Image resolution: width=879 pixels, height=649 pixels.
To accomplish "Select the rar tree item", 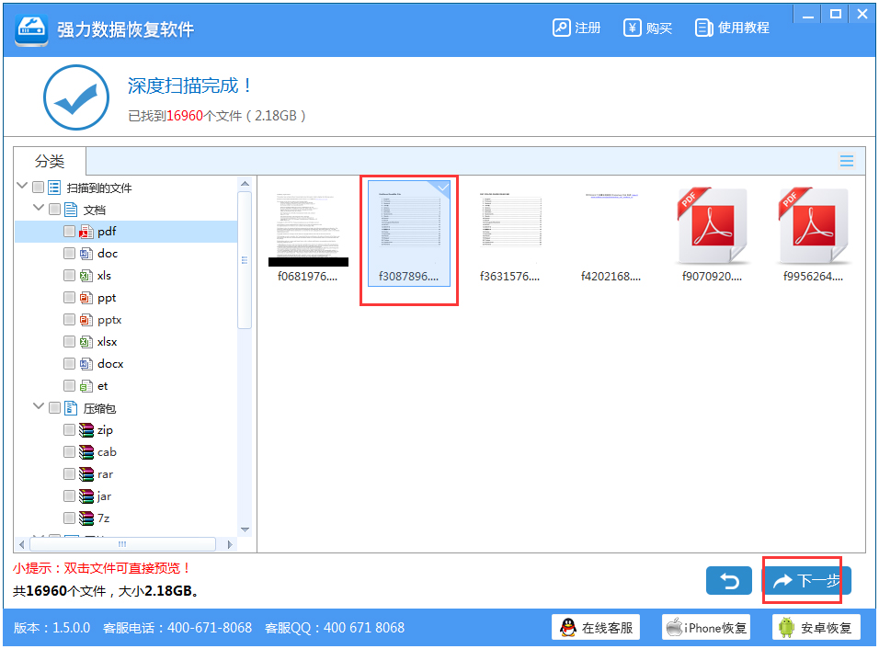I will pos(104,473).
